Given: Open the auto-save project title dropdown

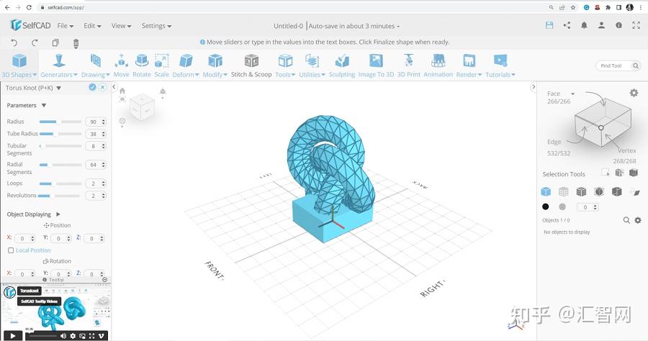Looking at the screenshot, I should tap(354, 26).
